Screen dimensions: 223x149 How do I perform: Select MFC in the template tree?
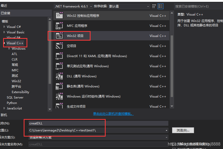click(15, 70)
